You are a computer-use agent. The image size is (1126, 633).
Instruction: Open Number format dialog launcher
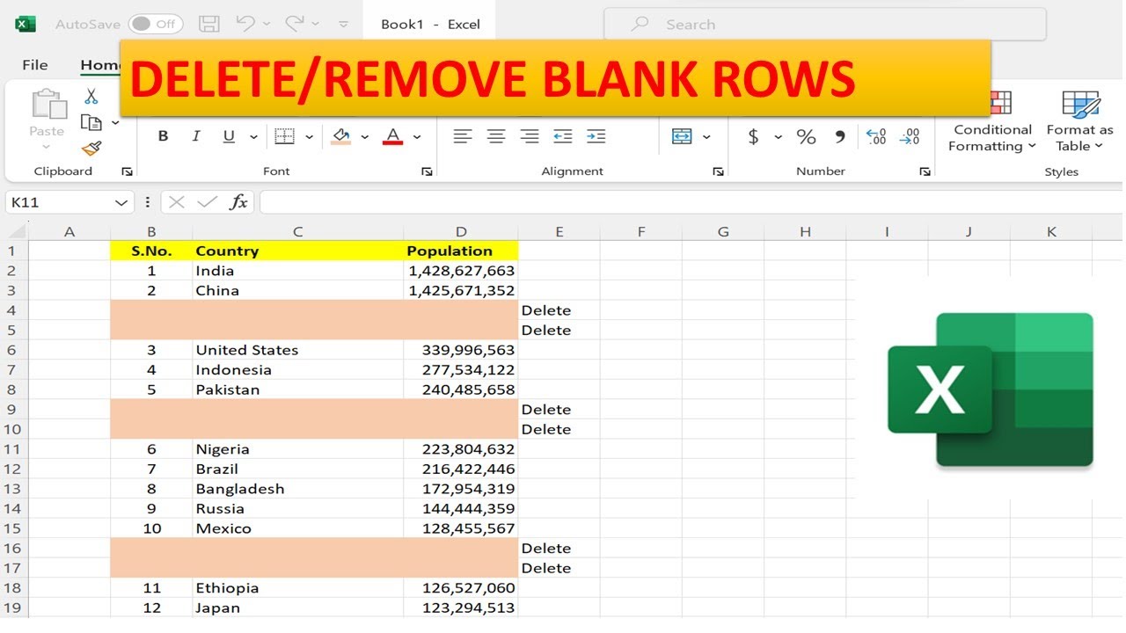click(x=925, y=171)
